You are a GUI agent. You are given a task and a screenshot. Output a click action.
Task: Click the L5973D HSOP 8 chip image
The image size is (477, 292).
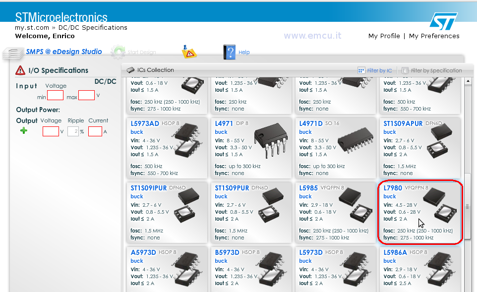click(356, 269)
